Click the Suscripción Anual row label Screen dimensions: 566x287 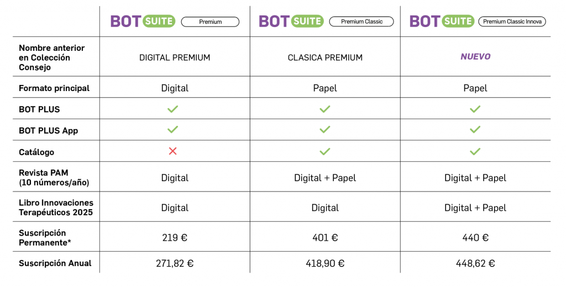tap(55, 263)
